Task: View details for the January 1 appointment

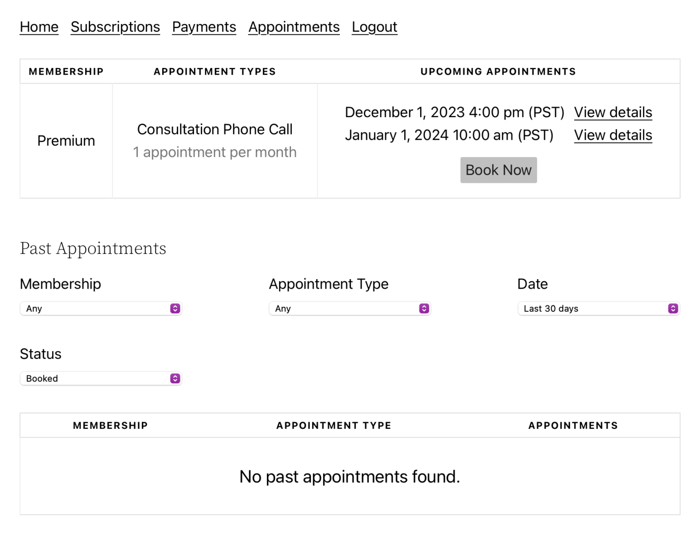Action: click(x=613, y=135)
